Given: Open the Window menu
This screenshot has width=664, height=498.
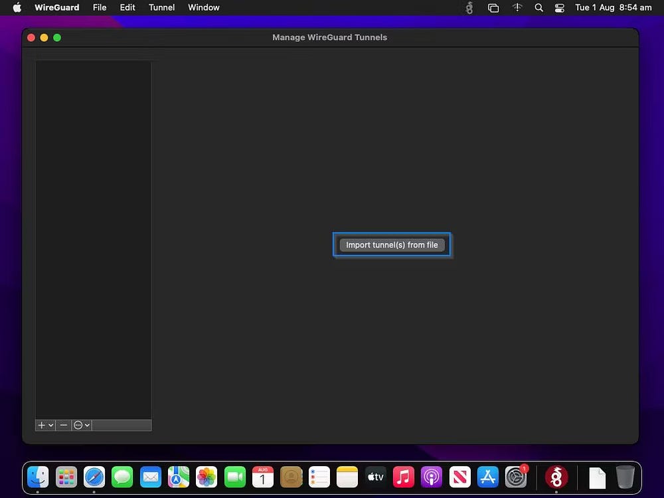Looking at the screenshot, I should click(203, 7).
